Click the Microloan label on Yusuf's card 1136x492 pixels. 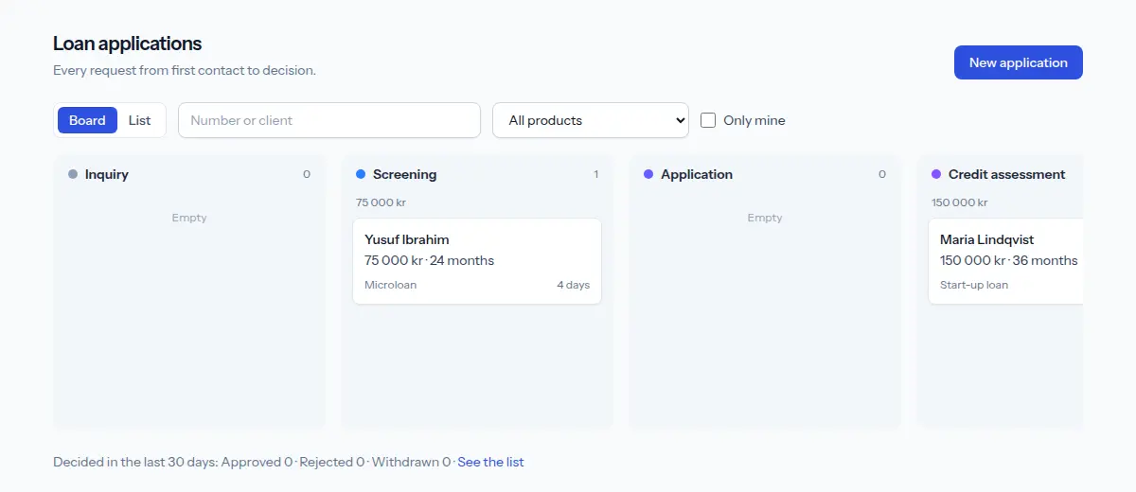(x=390, y=285)
